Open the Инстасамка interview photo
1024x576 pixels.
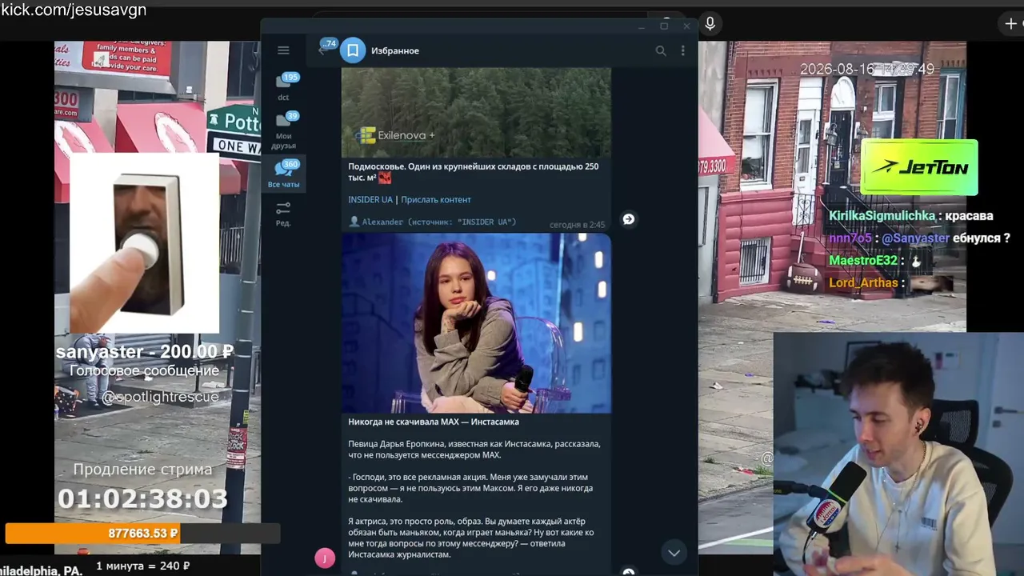click(476, 323)
